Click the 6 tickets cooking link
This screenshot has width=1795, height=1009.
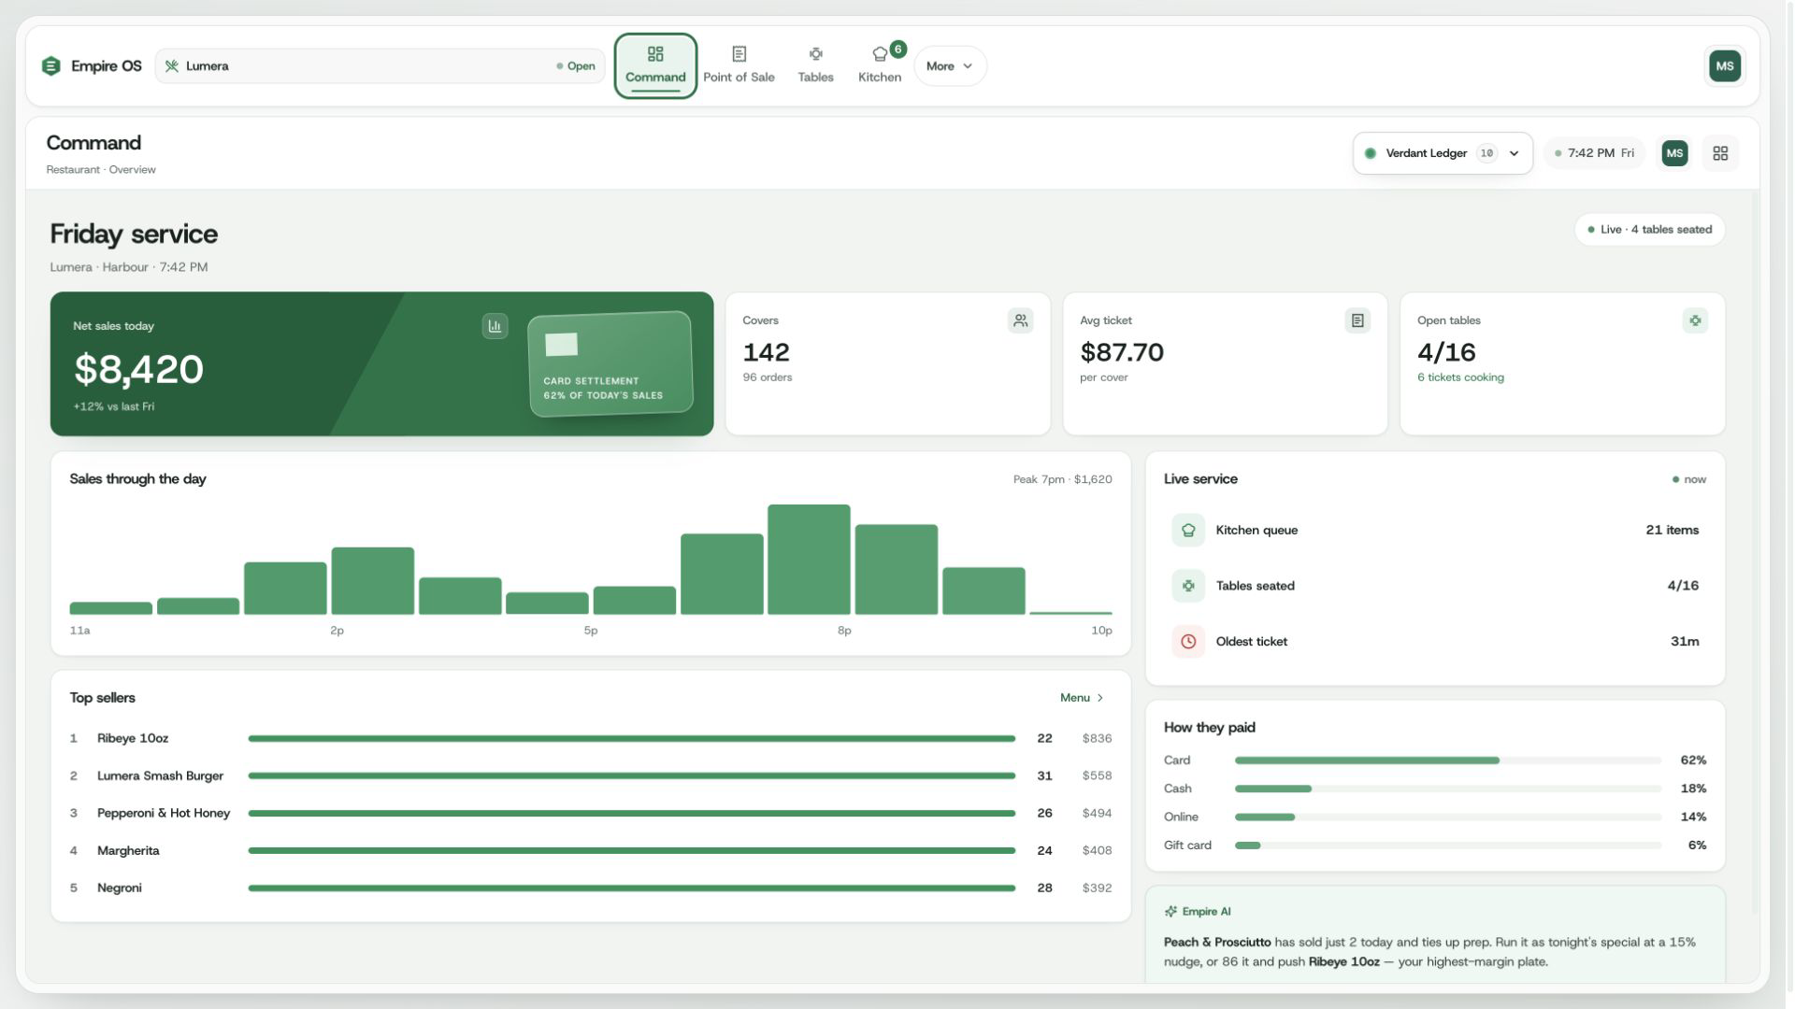(1459, 377)
